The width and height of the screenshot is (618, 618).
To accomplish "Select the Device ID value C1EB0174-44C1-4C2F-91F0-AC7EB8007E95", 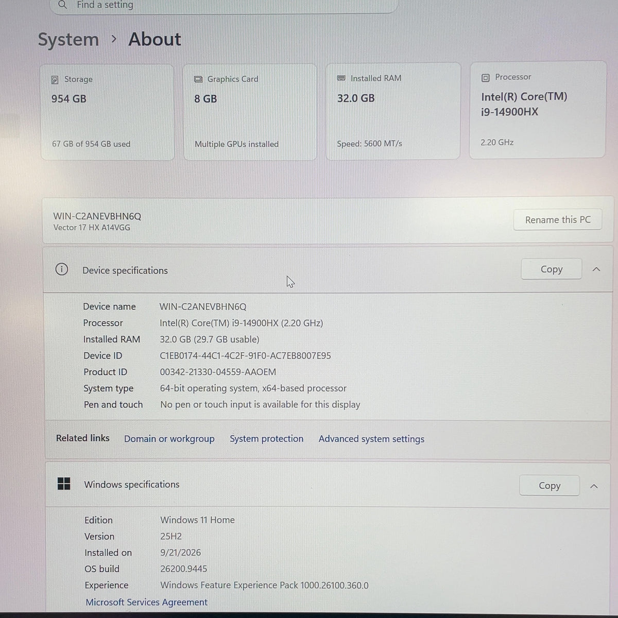I will pos(245,355).
